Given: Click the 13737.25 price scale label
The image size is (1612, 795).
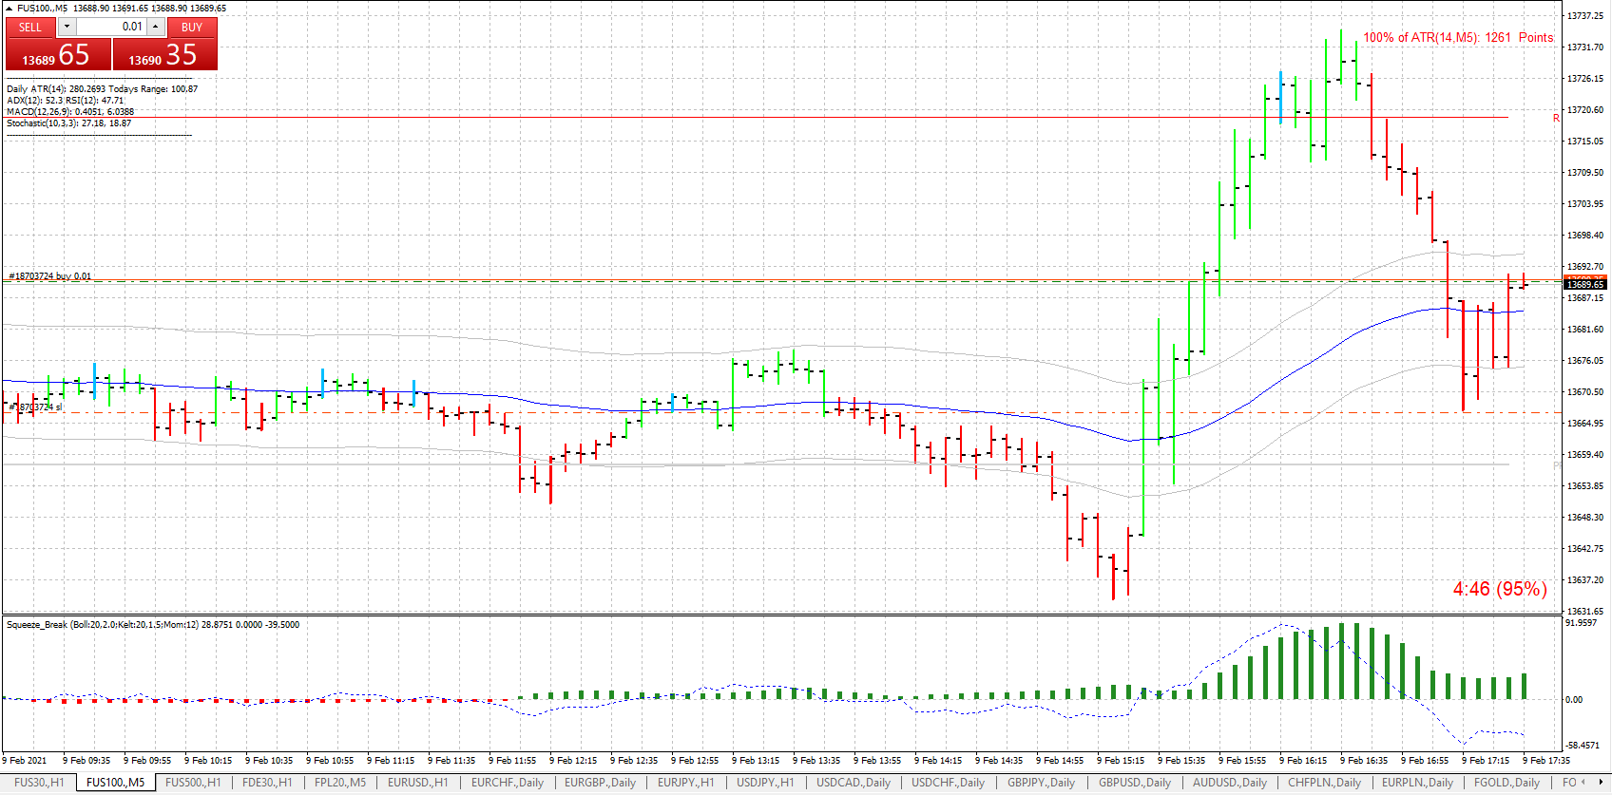Looking at the screenshot, I should click(1585, 16).
